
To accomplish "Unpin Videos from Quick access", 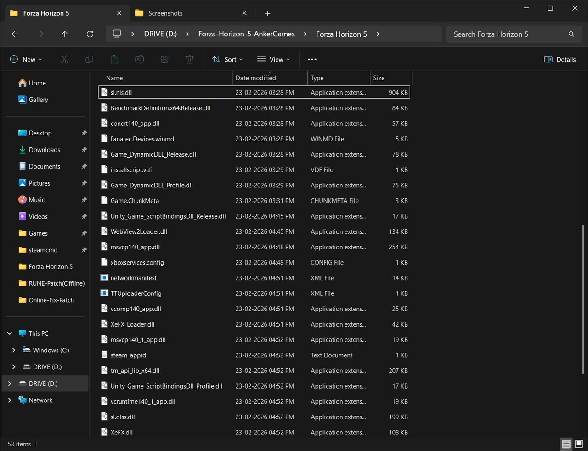I will [x=84, y=217].
